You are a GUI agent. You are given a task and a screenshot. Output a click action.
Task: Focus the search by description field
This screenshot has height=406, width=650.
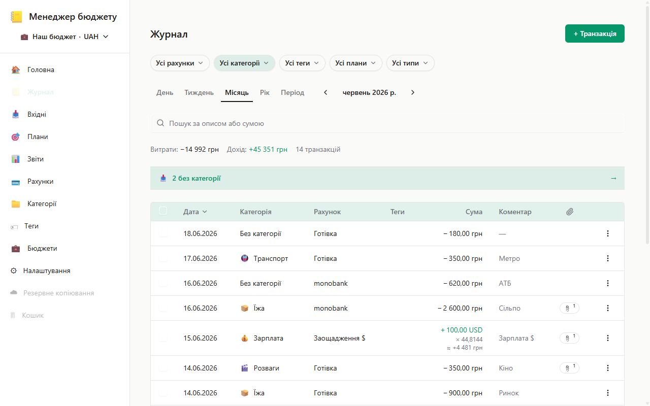click(387, 123)
